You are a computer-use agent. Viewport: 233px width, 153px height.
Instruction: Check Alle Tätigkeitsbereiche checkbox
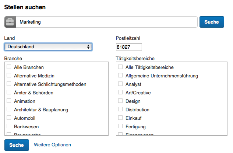coord(120,67)
